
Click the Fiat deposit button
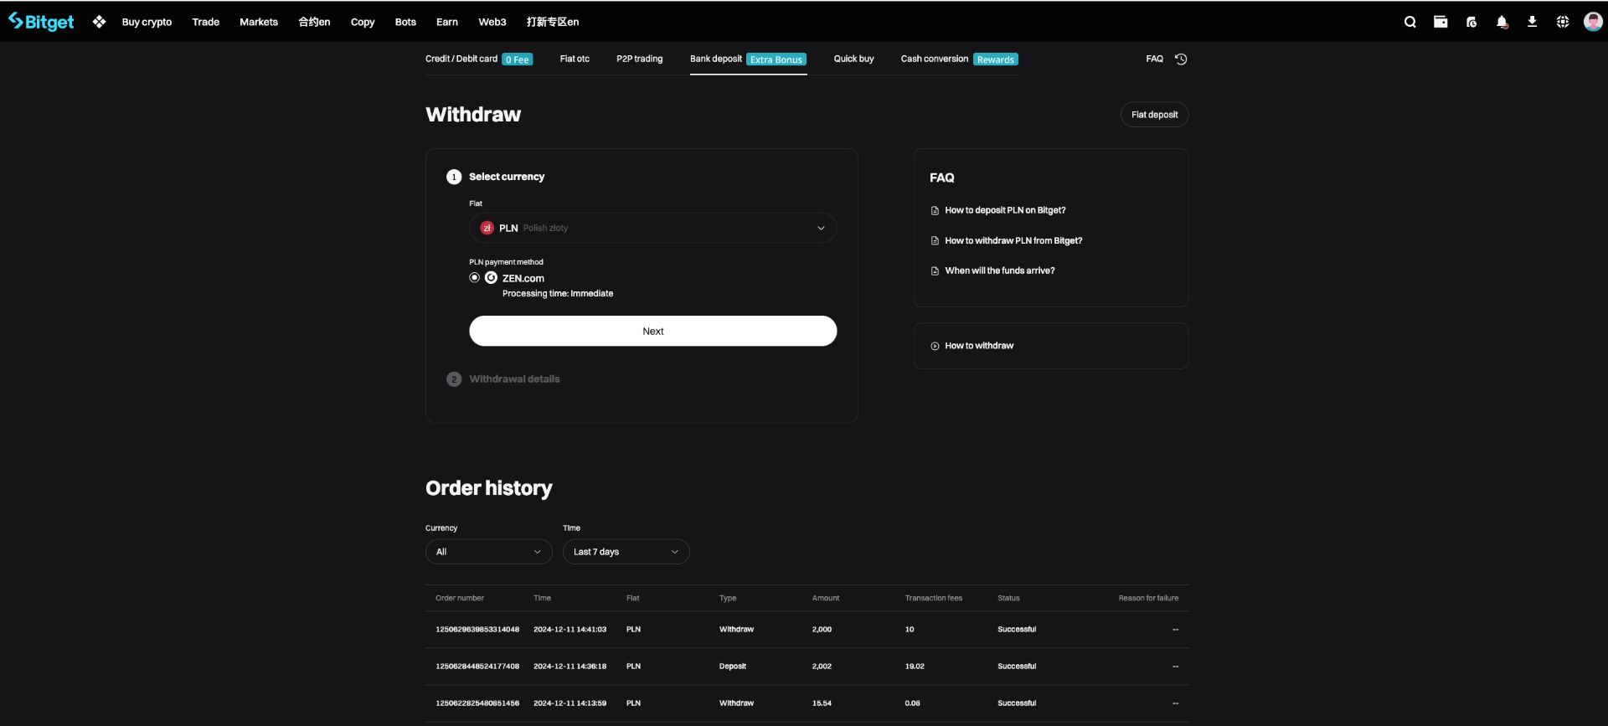tap(1154, 115)
